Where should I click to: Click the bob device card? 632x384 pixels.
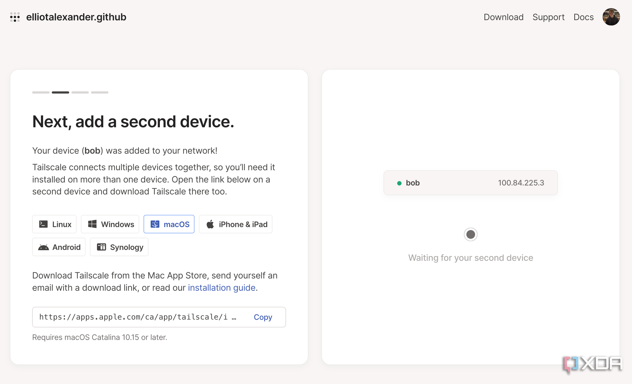point(471,183)
